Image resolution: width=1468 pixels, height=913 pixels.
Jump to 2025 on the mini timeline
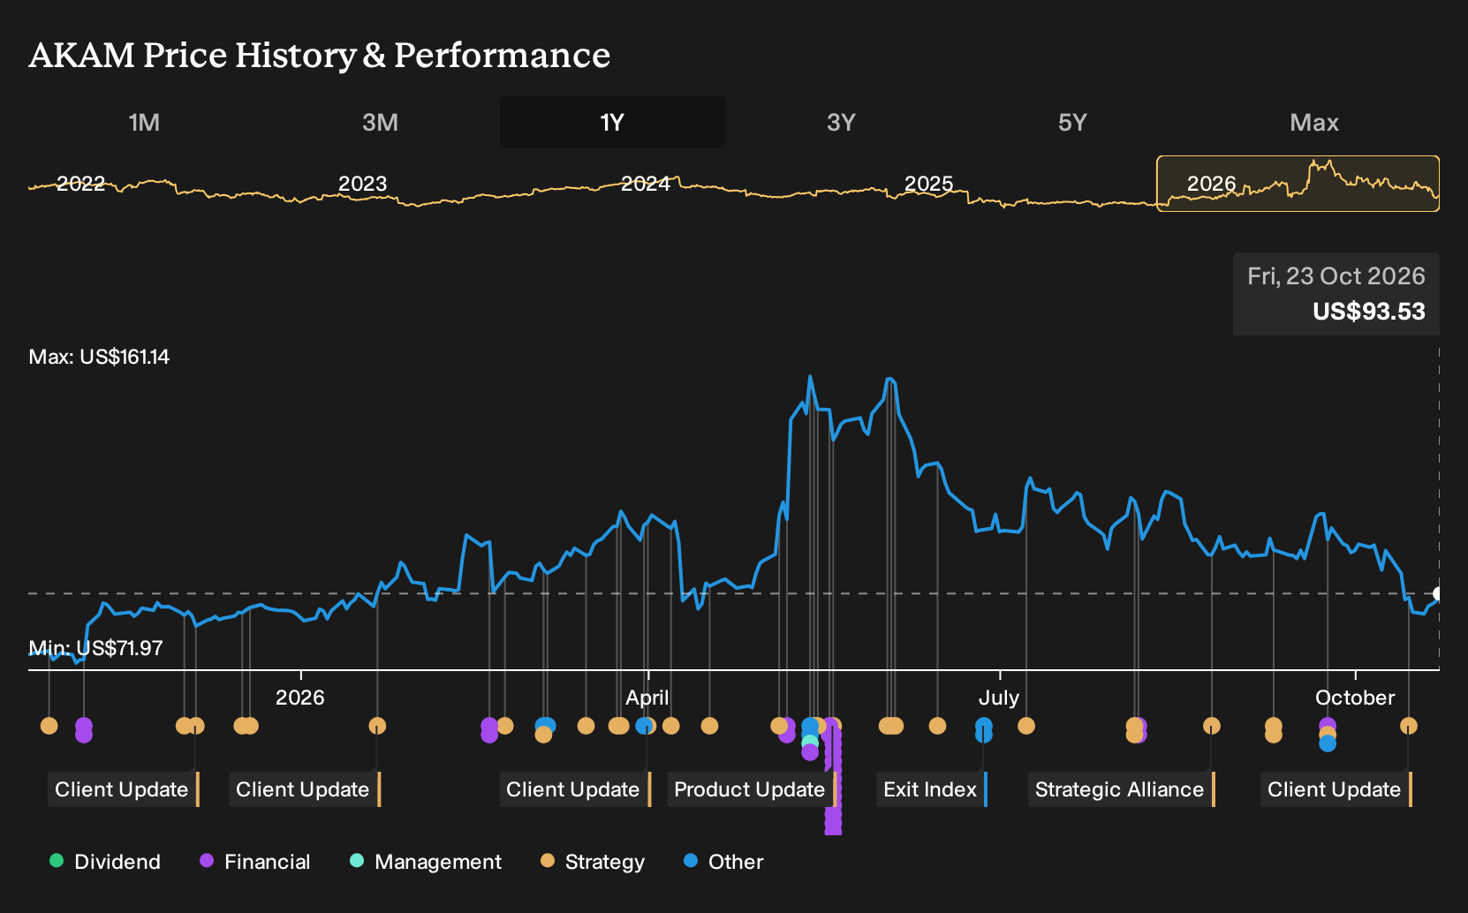(928, 184)
